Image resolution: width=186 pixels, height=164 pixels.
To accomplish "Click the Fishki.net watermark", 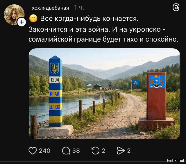I will 176,161.
